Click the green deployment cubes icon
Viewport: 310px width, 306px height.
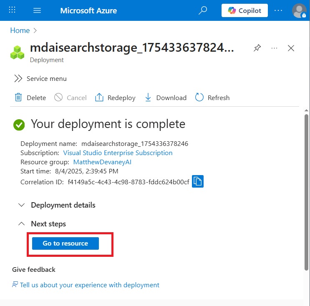point(17,53)
